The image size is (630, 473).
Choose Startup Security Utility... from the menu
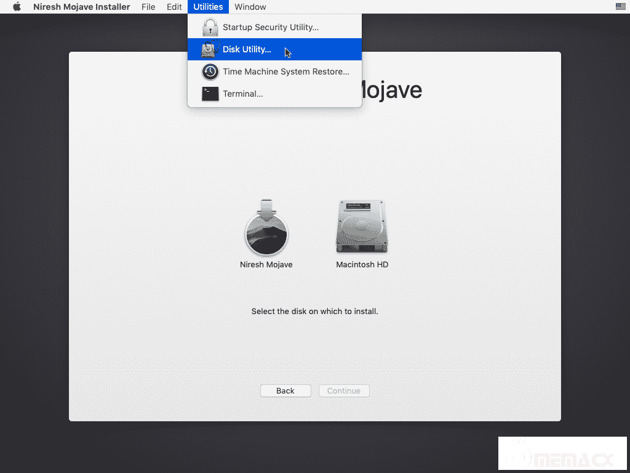(271, 27)
